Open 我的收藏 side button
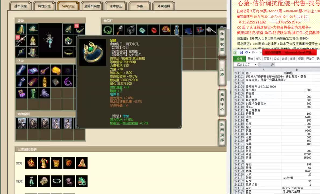The image size is (320, 194). coord(222,42)
